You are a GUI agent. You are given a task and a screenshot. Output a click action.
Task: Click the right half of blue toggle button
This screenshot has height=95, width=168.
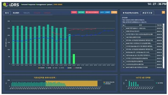click(x=107, y=12)
